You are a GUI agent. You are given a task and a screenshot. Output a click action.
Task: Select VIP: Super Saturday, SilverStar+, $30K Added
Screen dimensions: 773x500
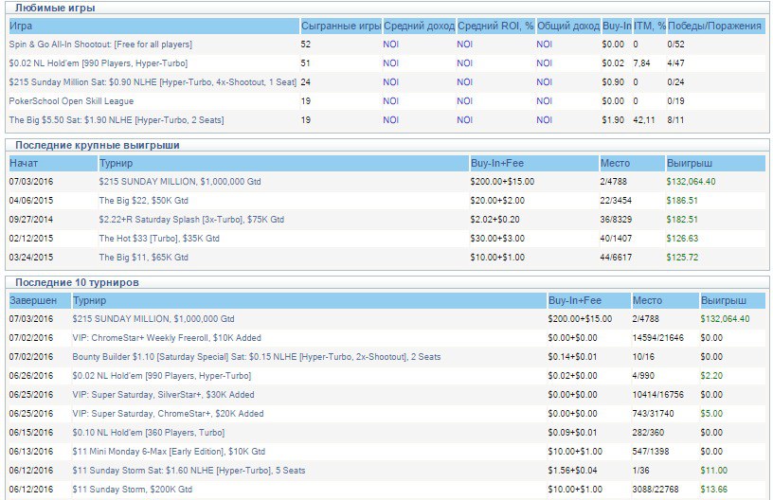163,395
